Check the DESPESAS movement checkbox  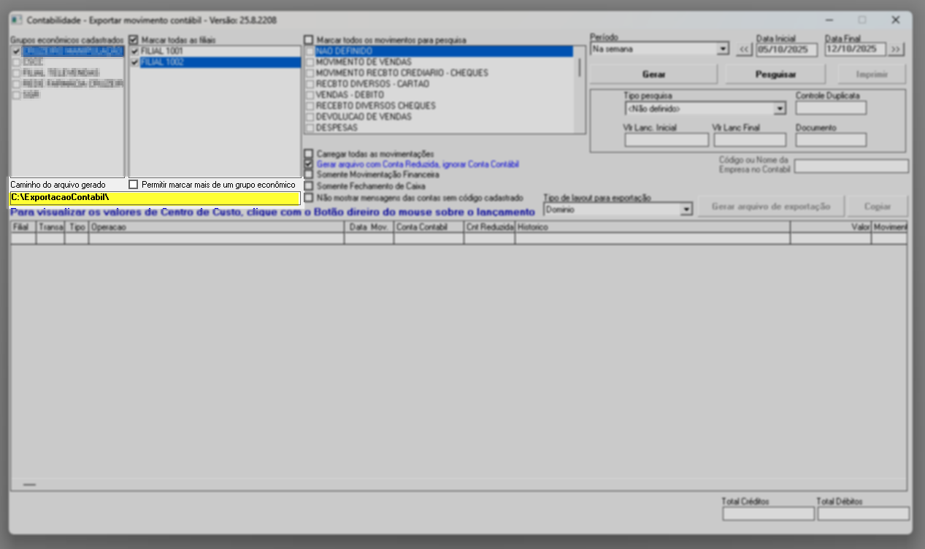(x=310, y=128)
